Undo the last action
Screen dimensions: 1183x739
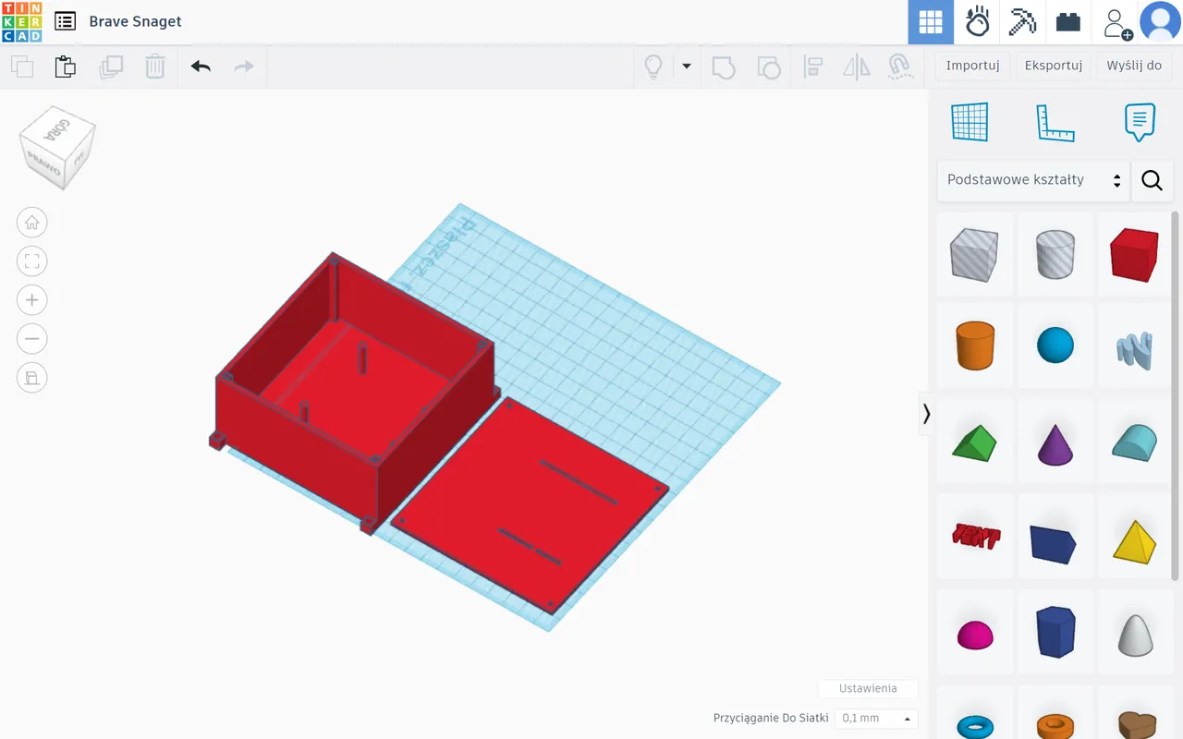[201, 66]
